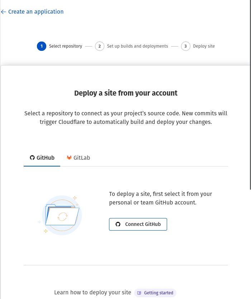
Task: Click the book icon beside Getting started
Action: tap(139, 293)
